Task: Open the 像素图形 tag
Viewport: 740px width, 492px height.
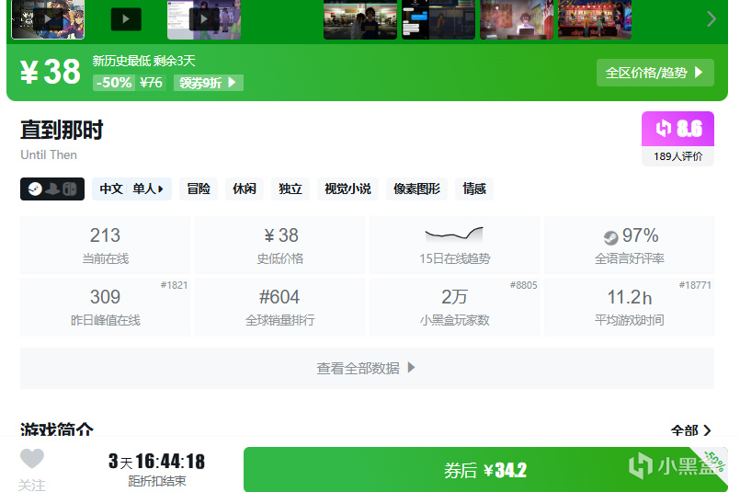Action: click(x=416, y=189)
